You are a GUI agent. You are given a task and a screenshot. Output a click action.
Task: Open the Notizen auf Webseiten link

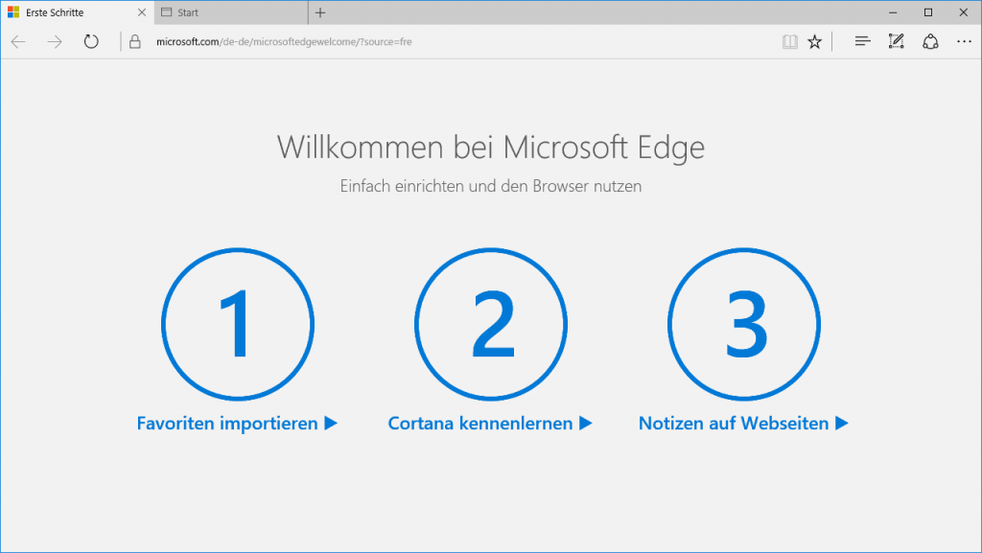point(743,424)
